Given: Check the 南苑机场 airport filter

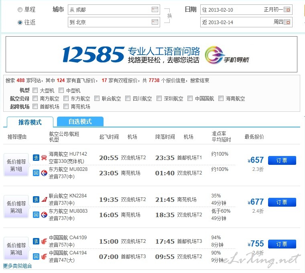Looking at the screenshot, I should (x=66, y=107).
